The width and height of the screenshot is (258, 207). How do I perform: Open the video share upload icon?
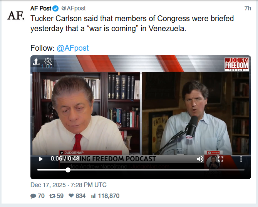pyautogui.click(x=36, y=62)
